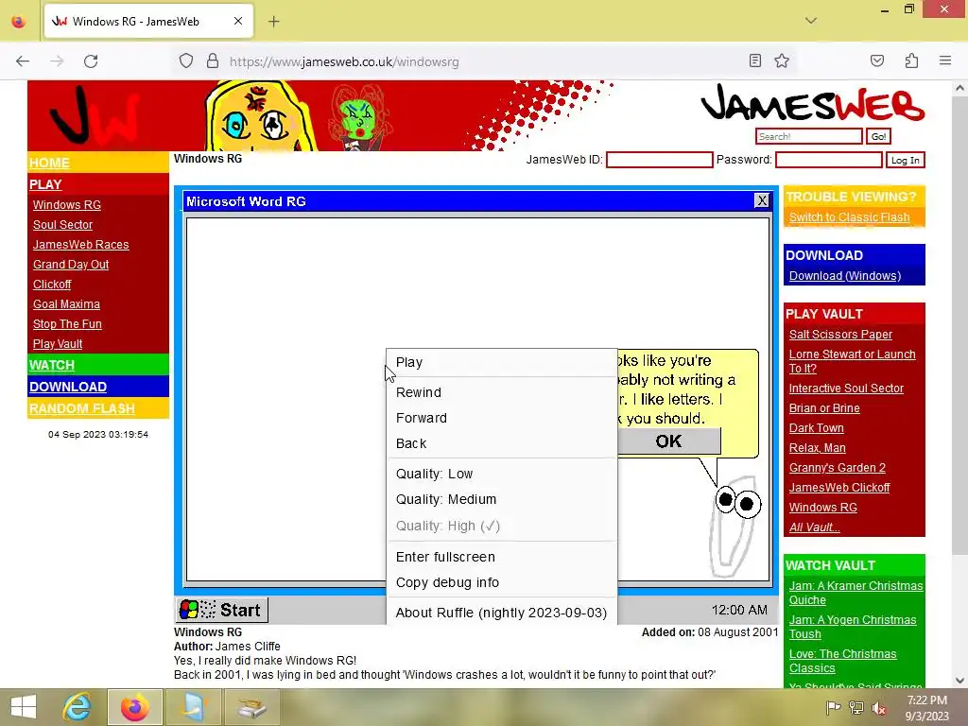
Task: Open the Brian or Brine link
Action: tap(824, 408)
